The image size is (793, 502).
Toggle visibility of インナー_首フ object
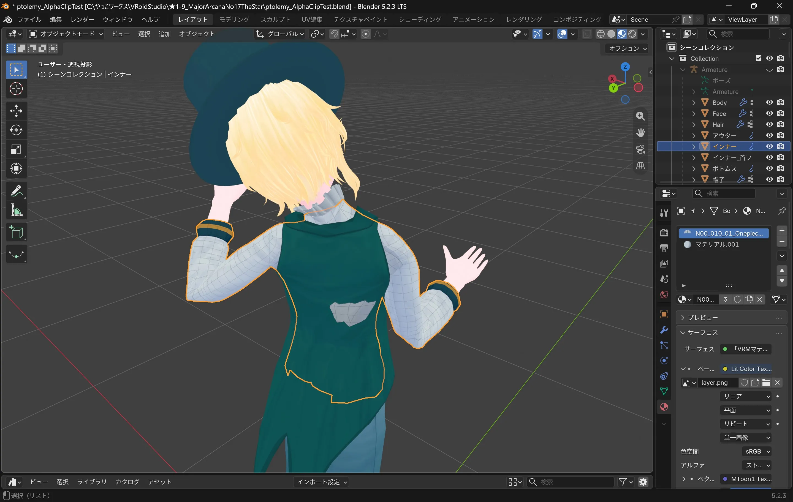coord(769,157)
